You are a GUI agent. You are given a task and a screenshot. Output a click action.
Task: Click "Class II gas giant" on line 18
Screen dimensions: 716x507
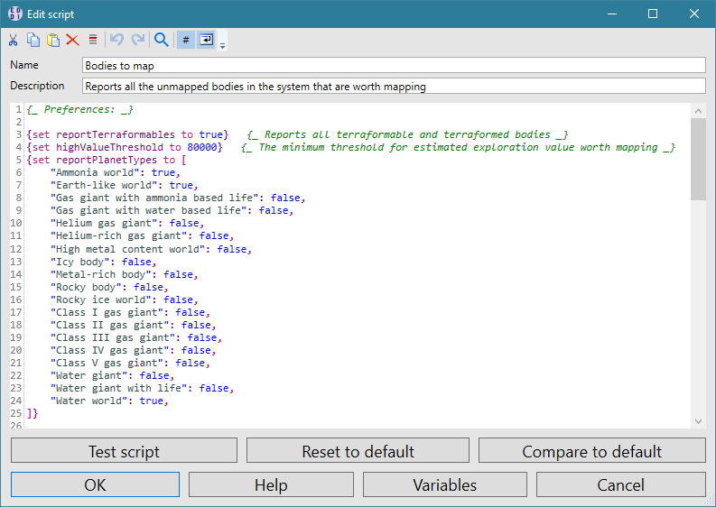click(x=109, y=326)
